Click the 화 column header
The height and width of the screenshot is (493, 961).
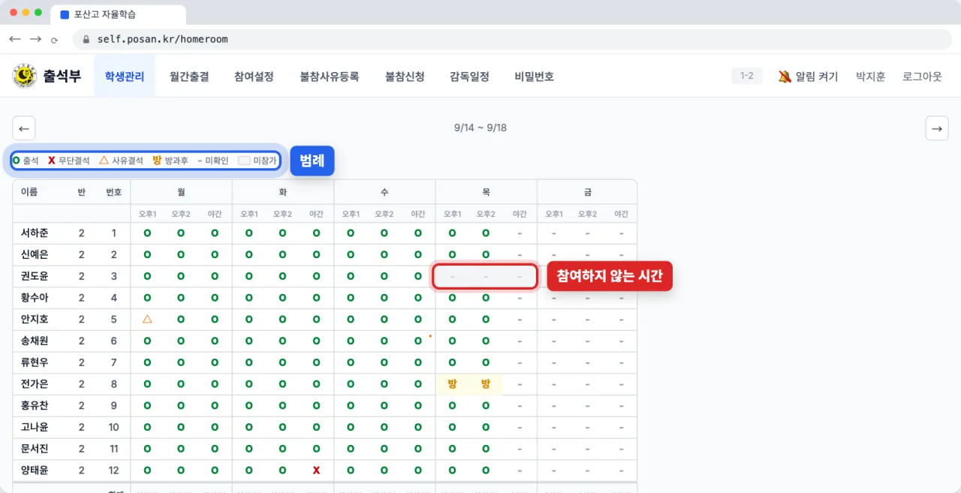point(282,192)
